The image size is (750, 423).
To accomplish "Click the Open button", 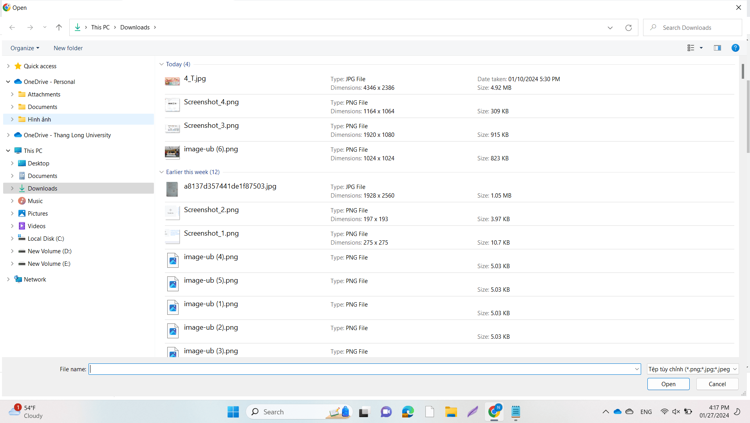I will coord(668,384).
